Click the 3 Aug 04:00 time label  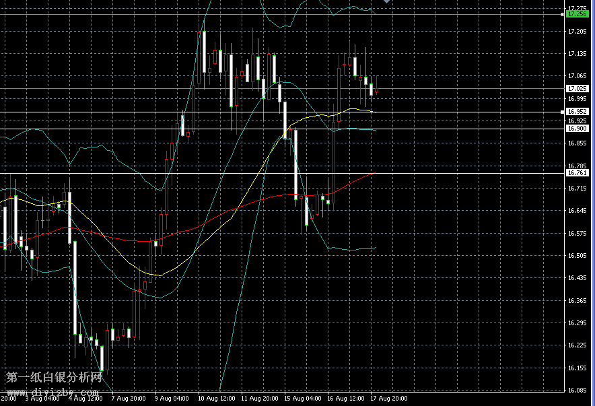point(42,399)
